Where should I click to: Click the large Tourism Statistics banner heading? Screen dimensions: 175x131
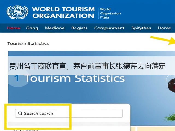[75, 78]
